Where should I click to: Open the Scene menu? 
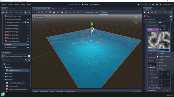[x=4, y=4]
